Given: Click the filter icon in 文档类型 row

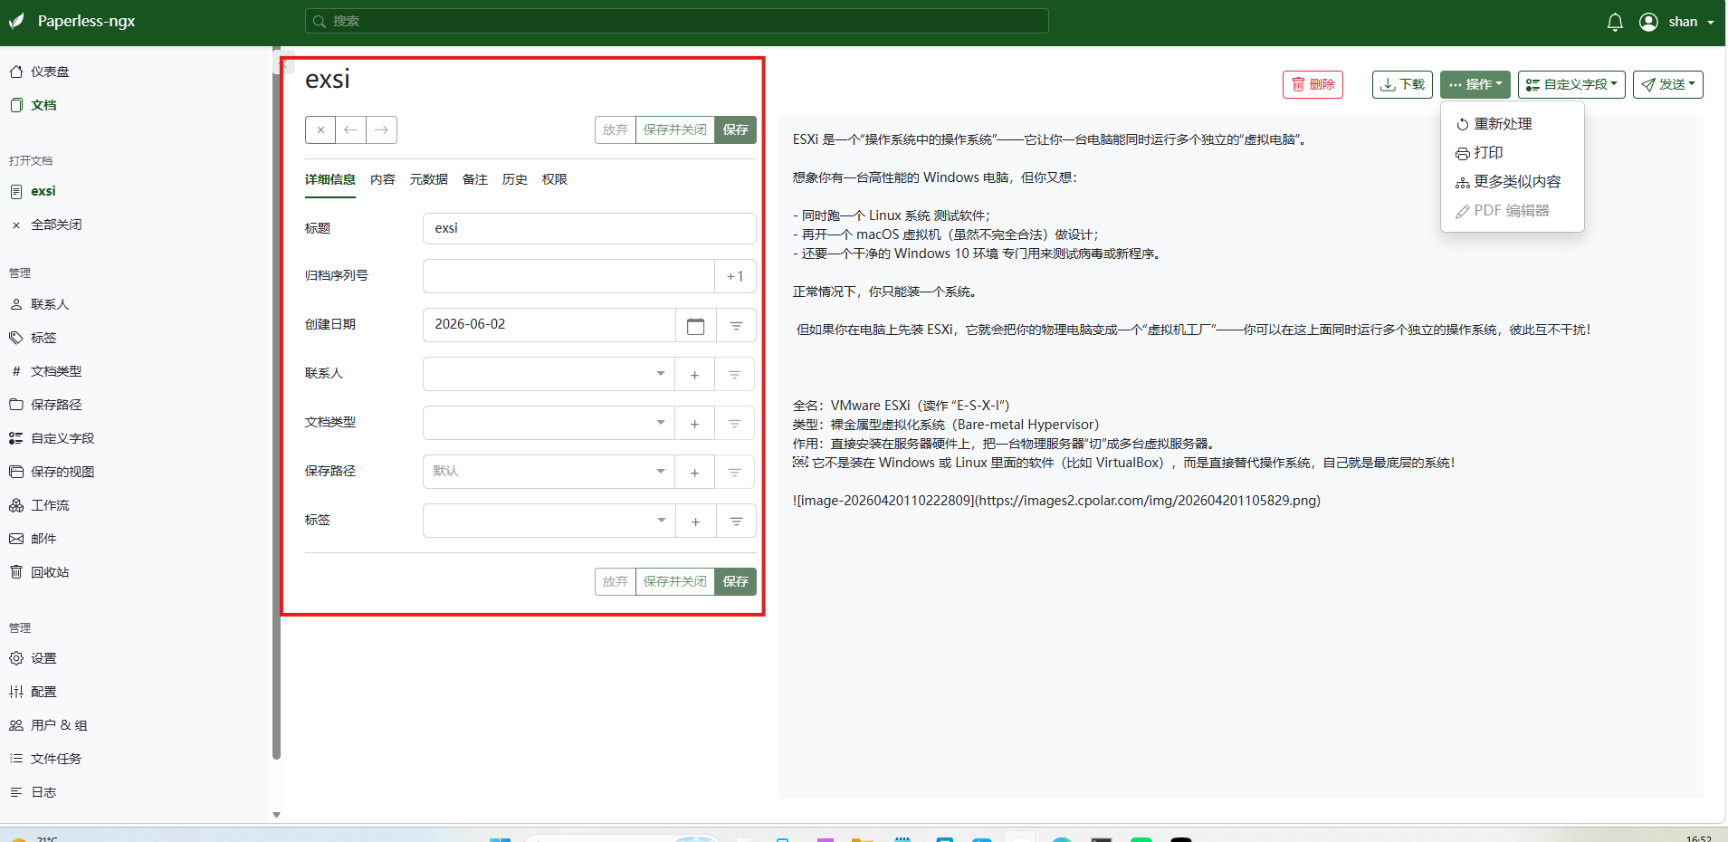Looking at the screenshot, I should (736, 423).
